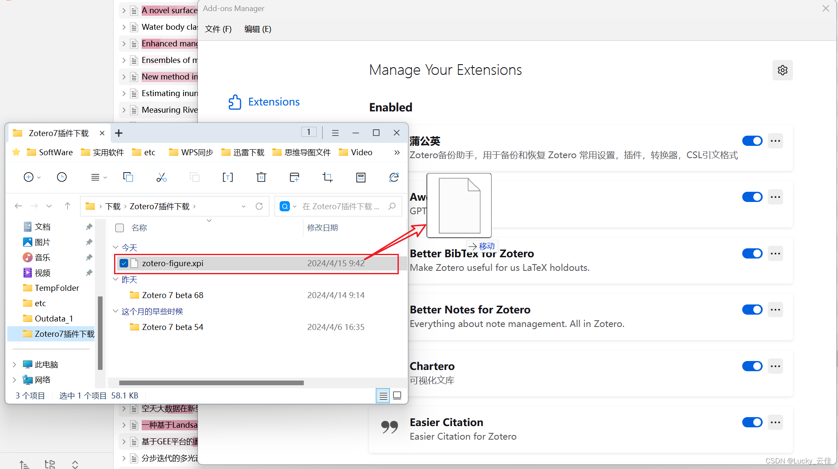
Task: Open more options for Easier Citation extension
Action: [775, 423]
